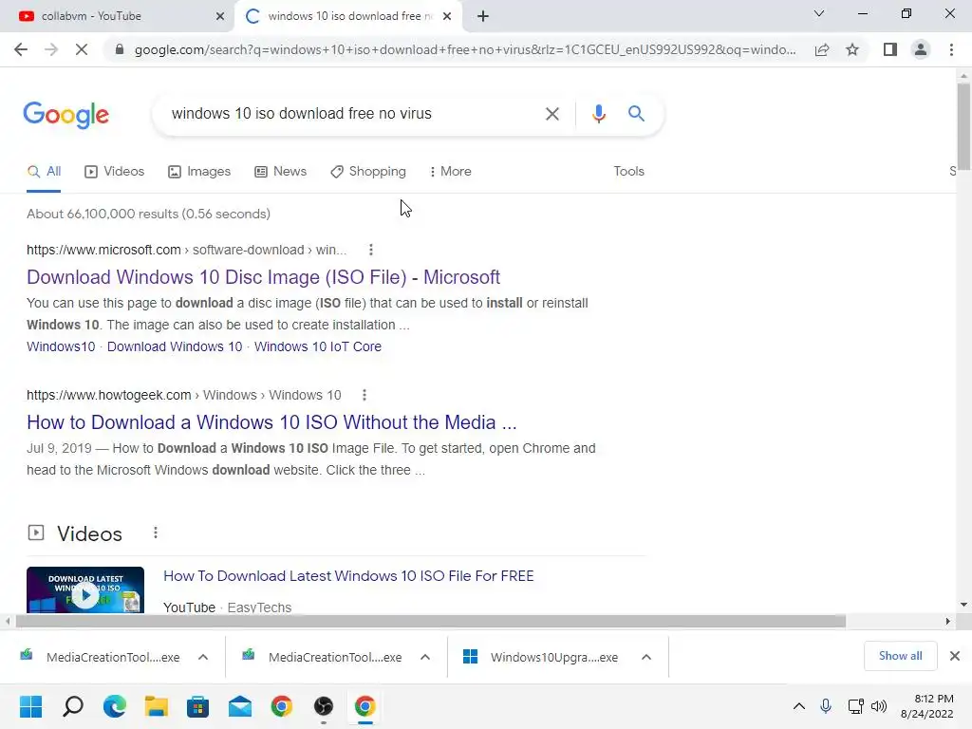Click microphone icon in system tray
The height and width of the screenshot is (729, 972).
[x=826, y=706]
